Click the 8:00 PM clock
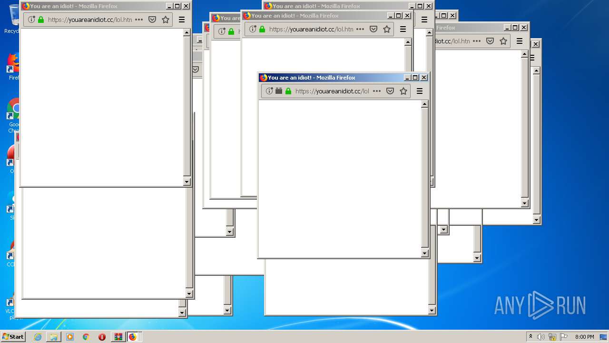609x343 pixels. coord(584,337)
